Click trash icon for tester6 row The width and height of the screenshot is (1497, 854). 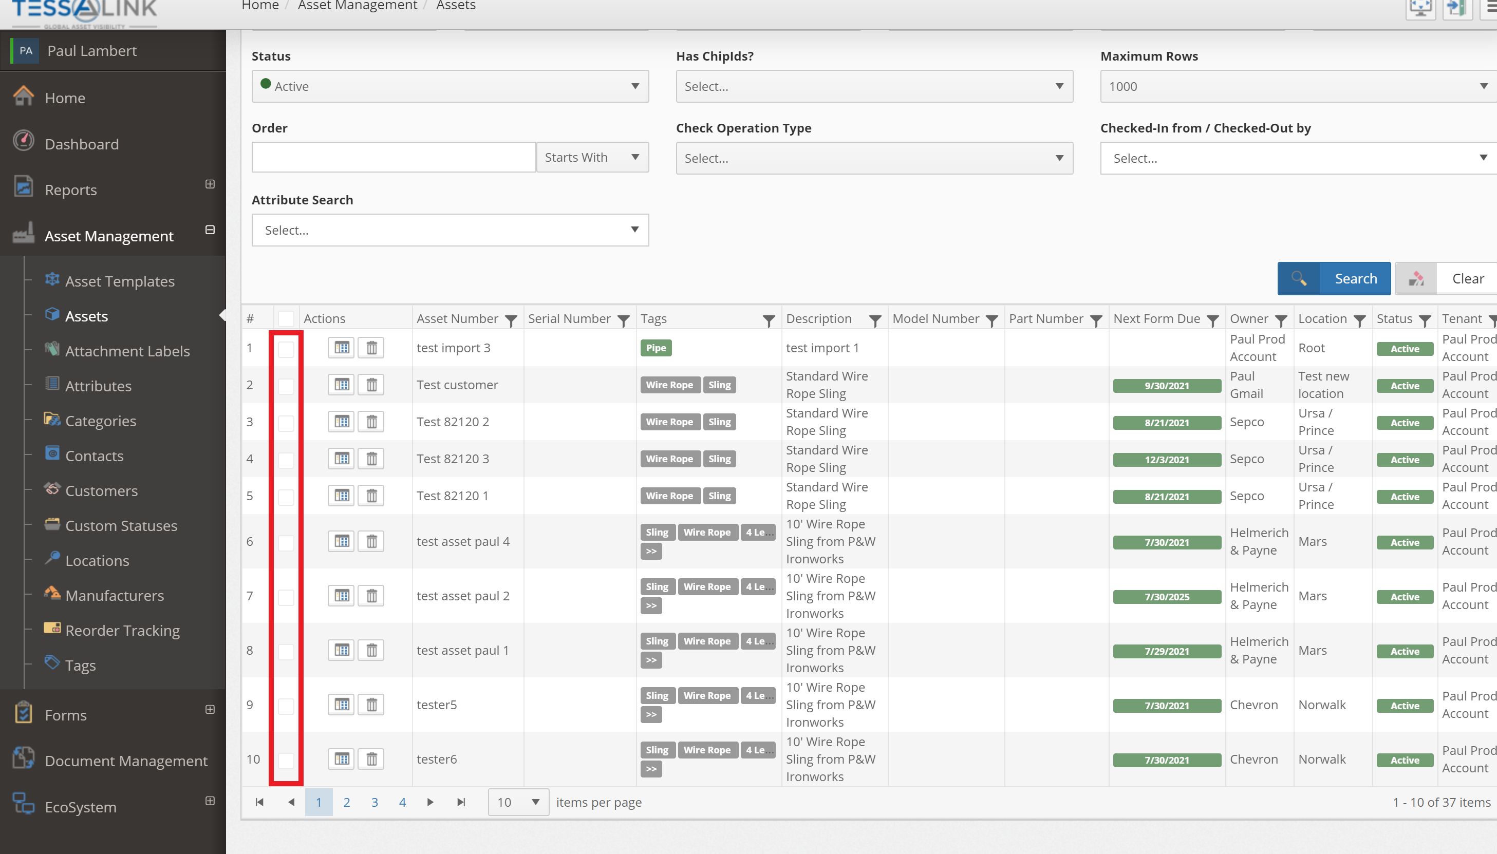(x=371, y=759)
